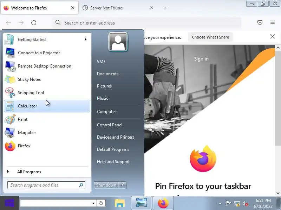Viewport: 281px width, 210px height.
Task: Switch to the Server Not Found tab
Action: (x=118, y=8)
